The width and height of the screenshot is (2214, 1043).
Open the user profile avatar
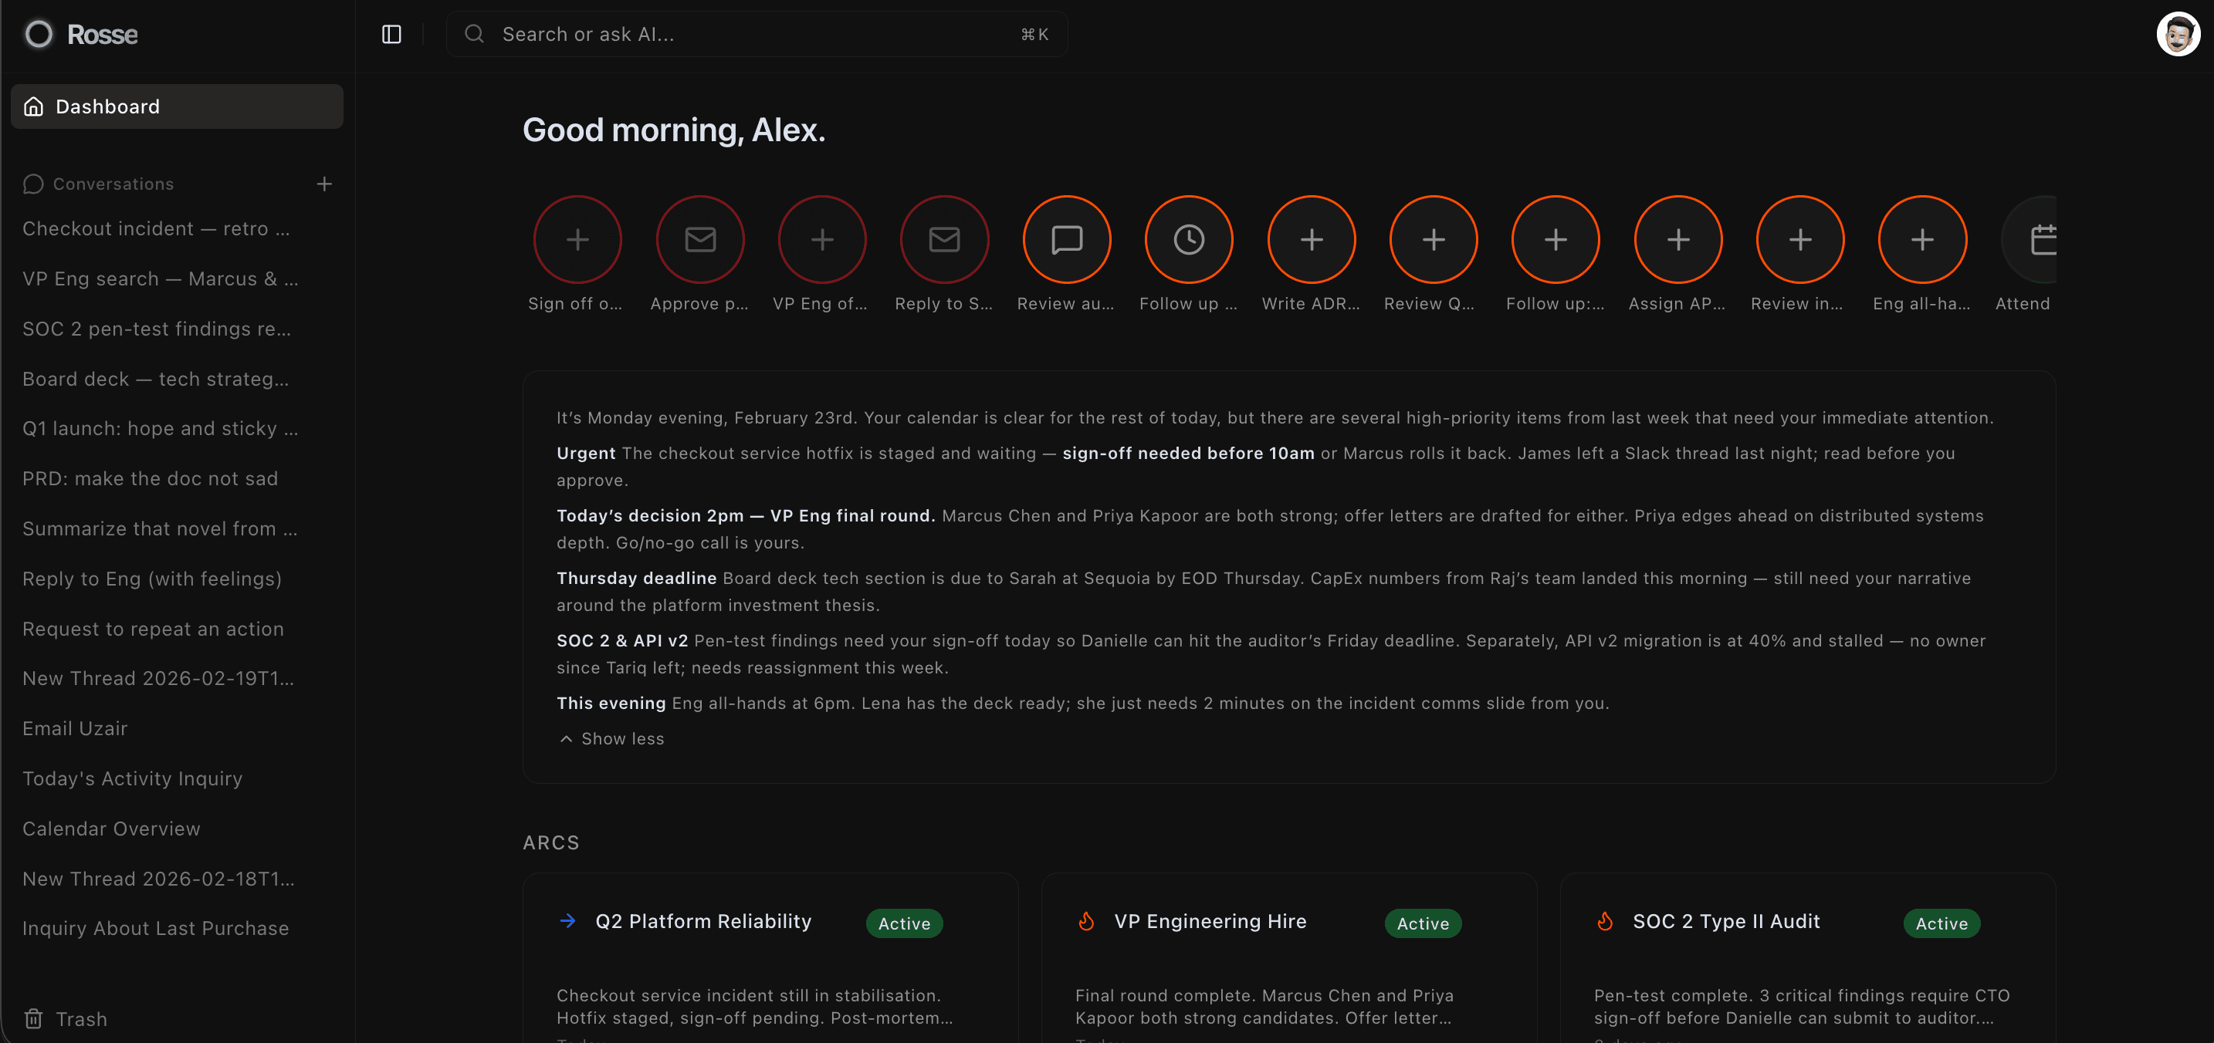click(2178, 35)
